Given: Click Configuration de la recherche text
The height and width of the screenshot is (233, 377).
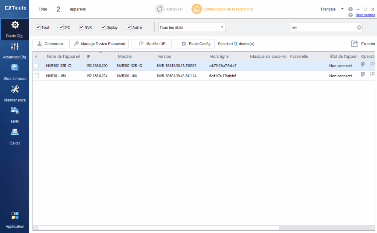Looking at the screenshot, I should 228,9.
